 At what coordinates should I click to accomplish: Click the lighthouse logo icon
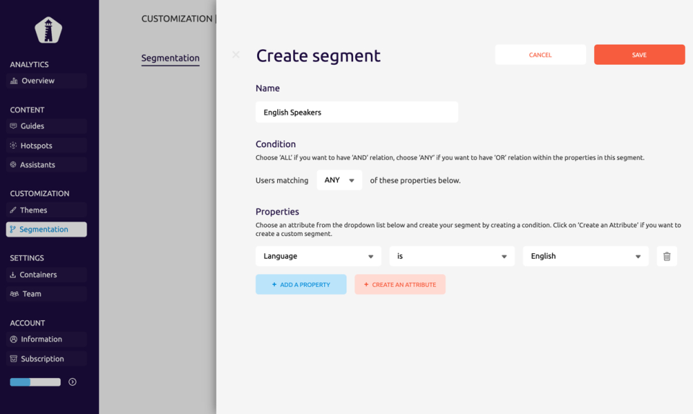coord(48,30)
